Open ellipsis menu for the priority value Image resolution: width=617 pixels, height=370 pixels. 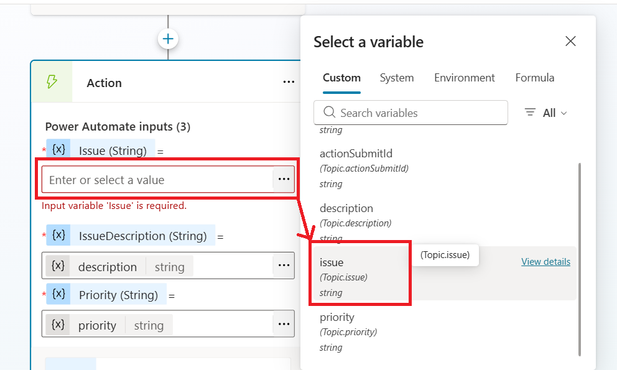(284, 324)
